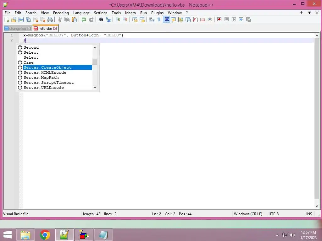Save the current recorded macro icon
Image resolution: width=322 pixels, height=241 pixels.
pos(248,19)
